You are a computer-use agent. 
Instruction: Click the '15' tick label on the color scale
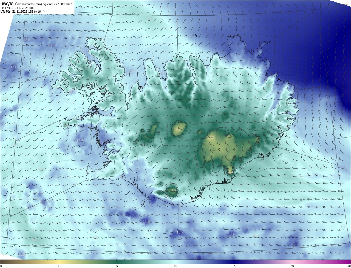tap(234, 266)
